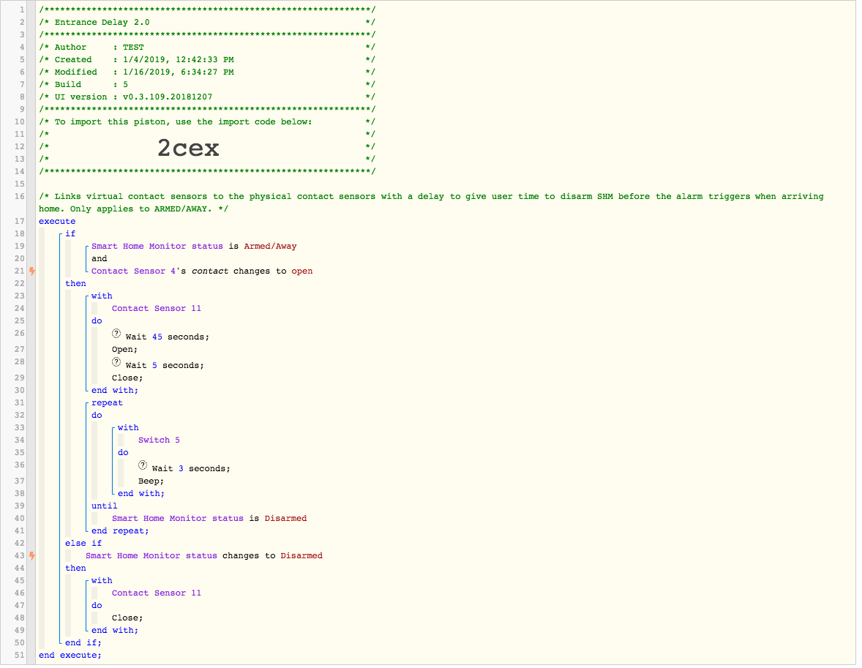Click 'end if;' on line 50
This screenshot has width=862, height=668.
pyautogui.click(x=83, y=643)
